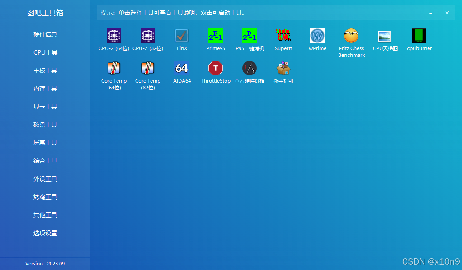
Task: Click the Version : 2023.09 label
Action: click(x=45, y=264)
